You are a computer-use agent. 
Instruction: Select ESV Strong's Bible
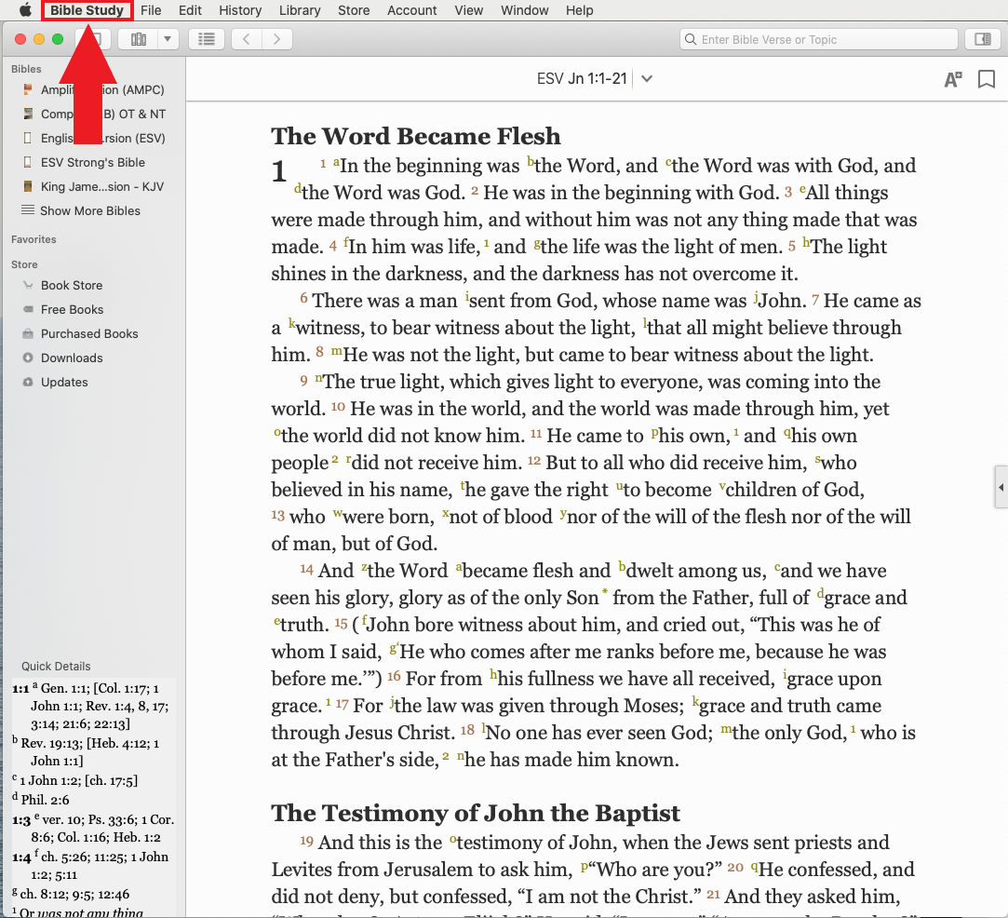click(93, 163)
